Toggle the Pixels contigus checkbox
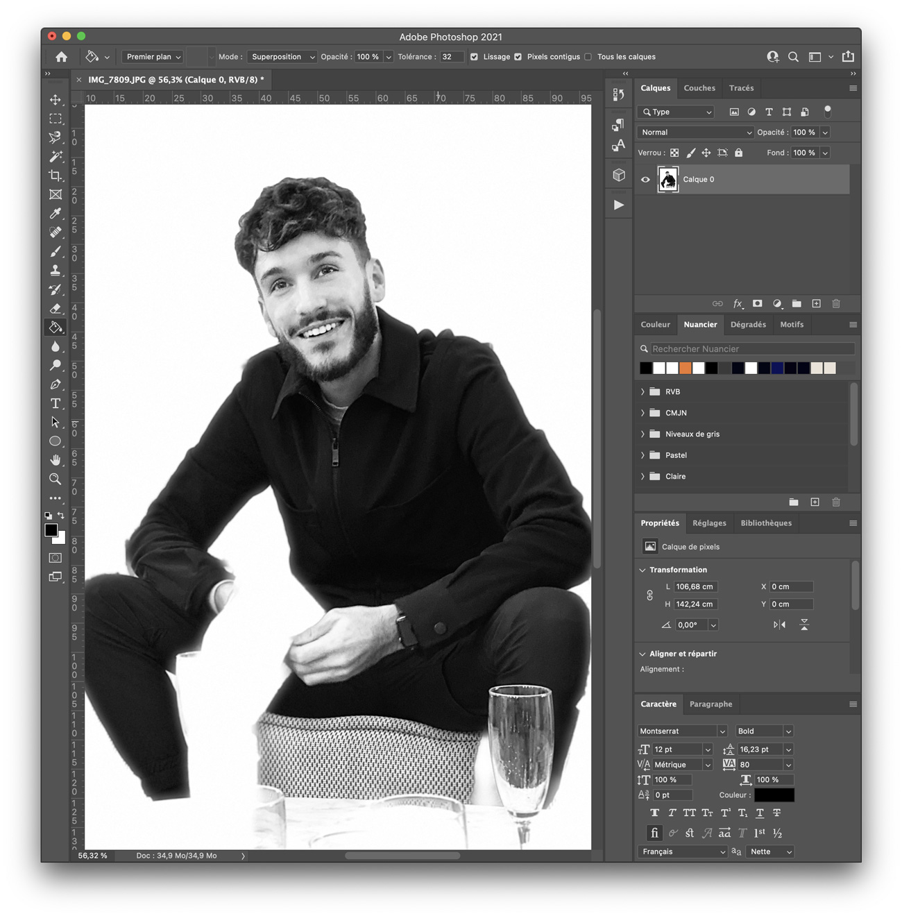This screenshot has height=916, width=902. (x=518, y=57)
